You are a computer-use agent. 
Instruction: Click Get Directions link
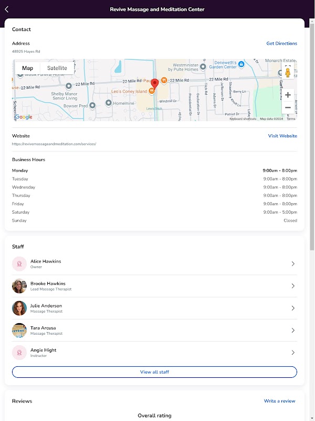pyautogui.click(x=281, y=44)
